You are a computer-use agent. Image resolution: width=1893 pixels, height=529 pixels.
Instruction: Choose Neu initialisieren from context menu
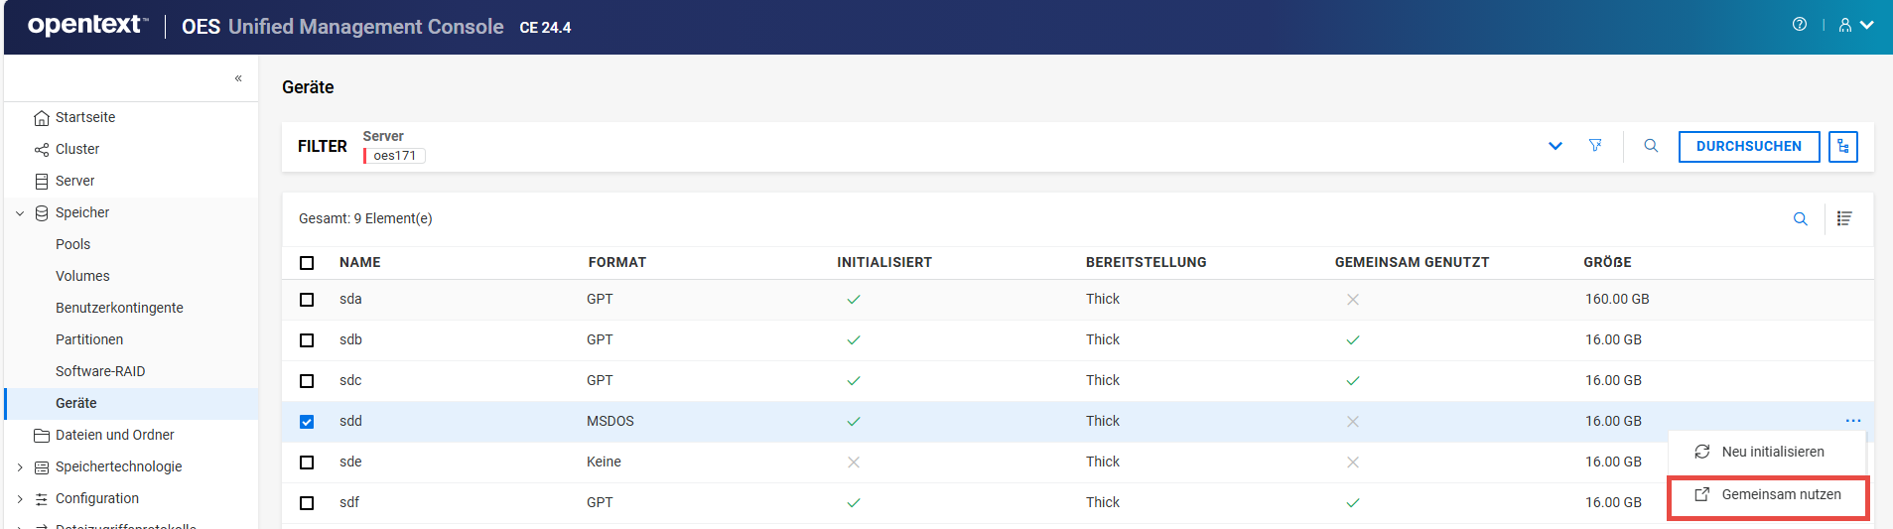pyautogui.click(x=1772, y=452)
